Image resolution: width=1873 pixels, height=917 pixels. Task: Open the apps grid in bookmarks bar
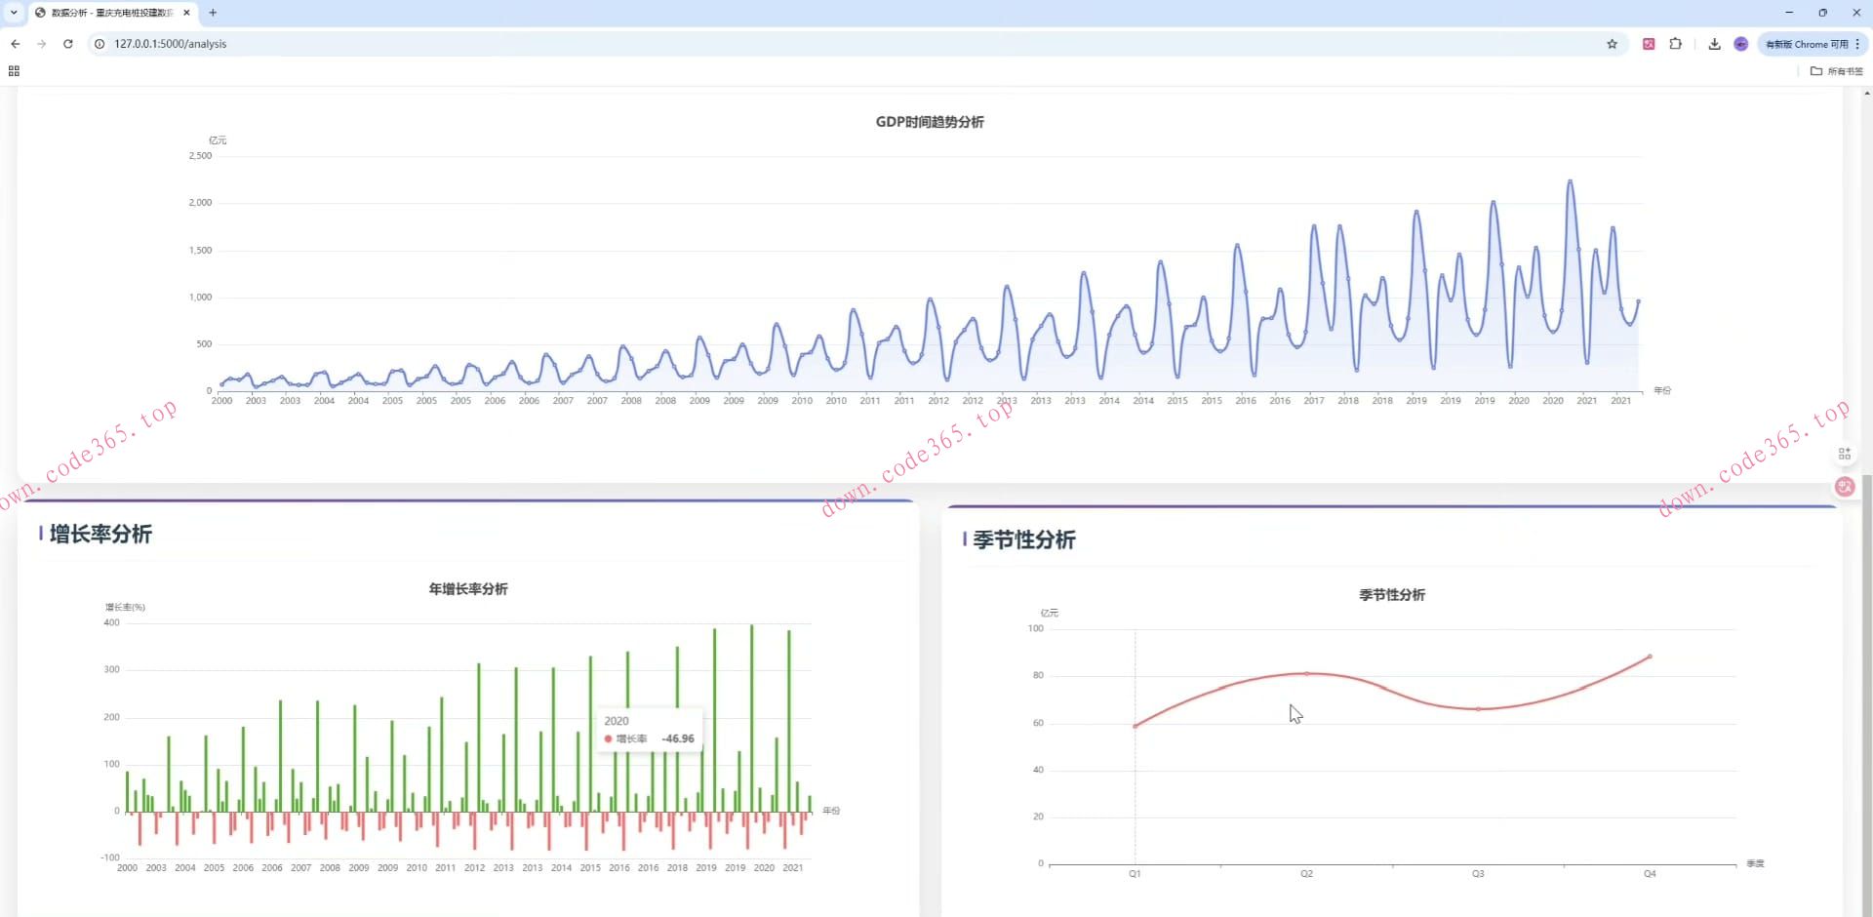[x=14, y=71]
